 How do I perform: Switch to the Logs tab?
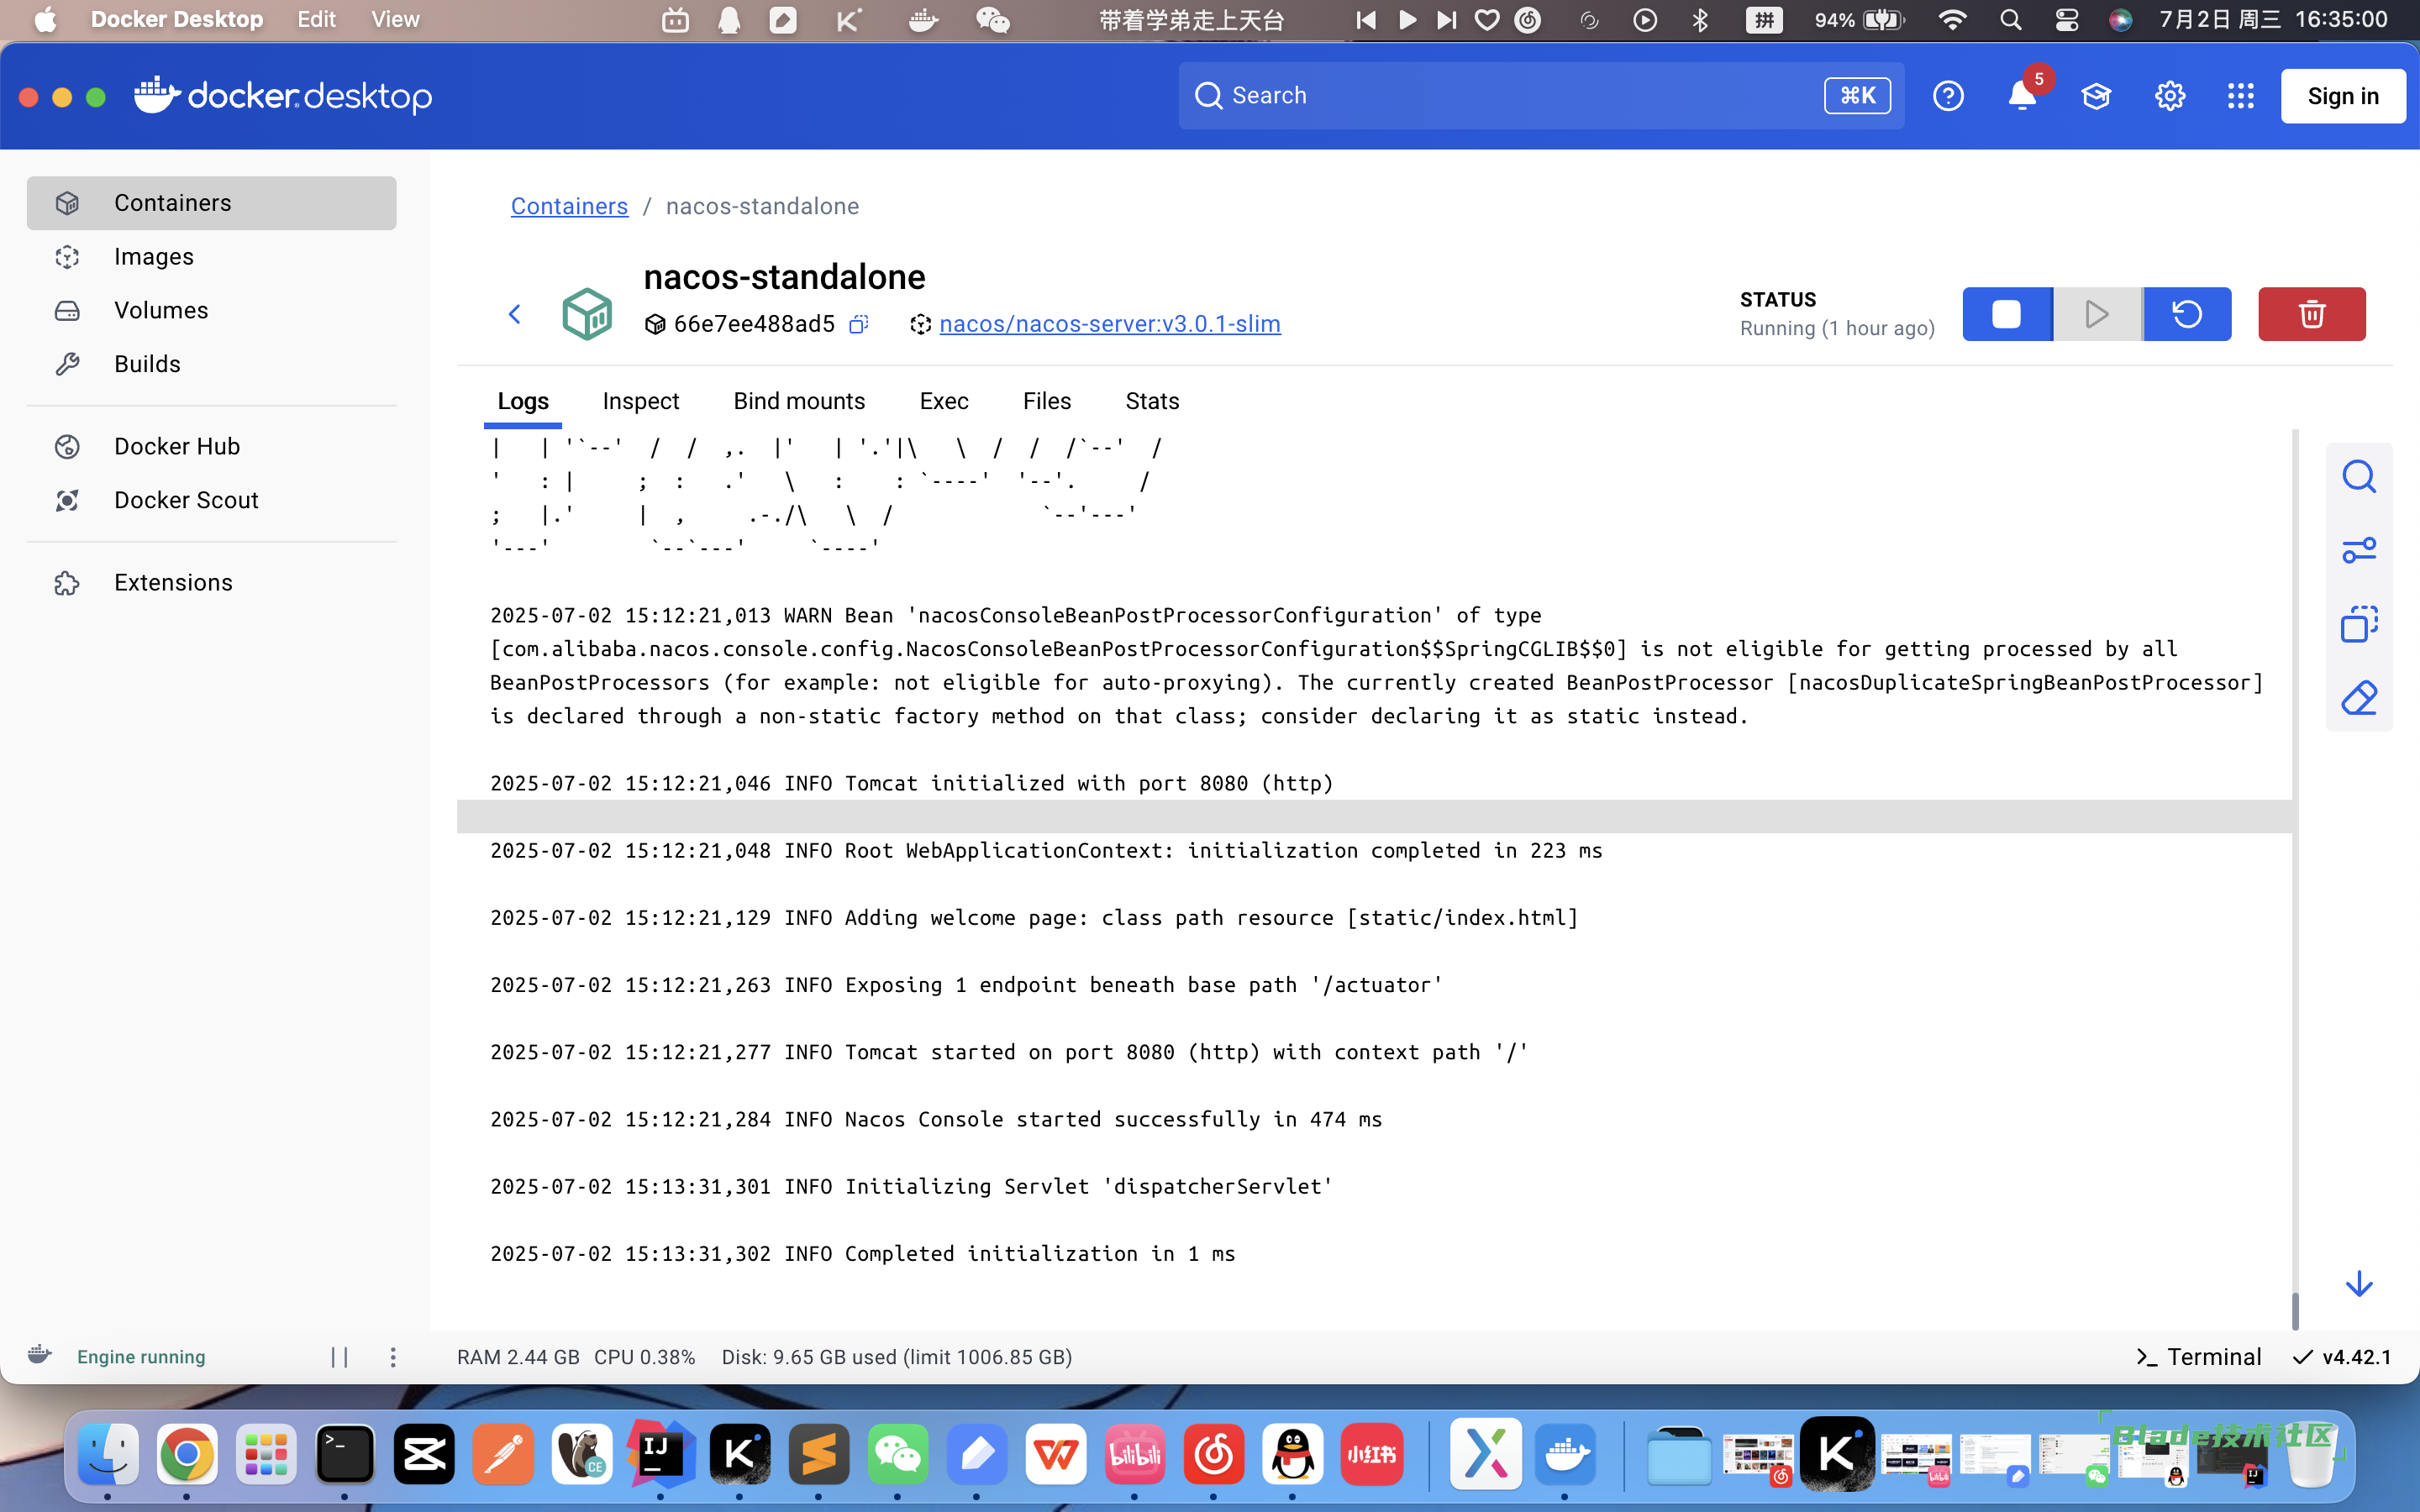pos(523,401)
